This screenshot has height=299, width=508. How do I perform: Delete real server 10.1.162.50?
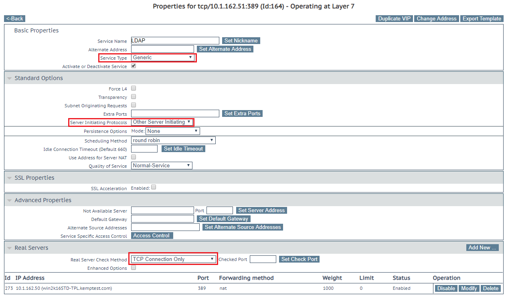490,289
